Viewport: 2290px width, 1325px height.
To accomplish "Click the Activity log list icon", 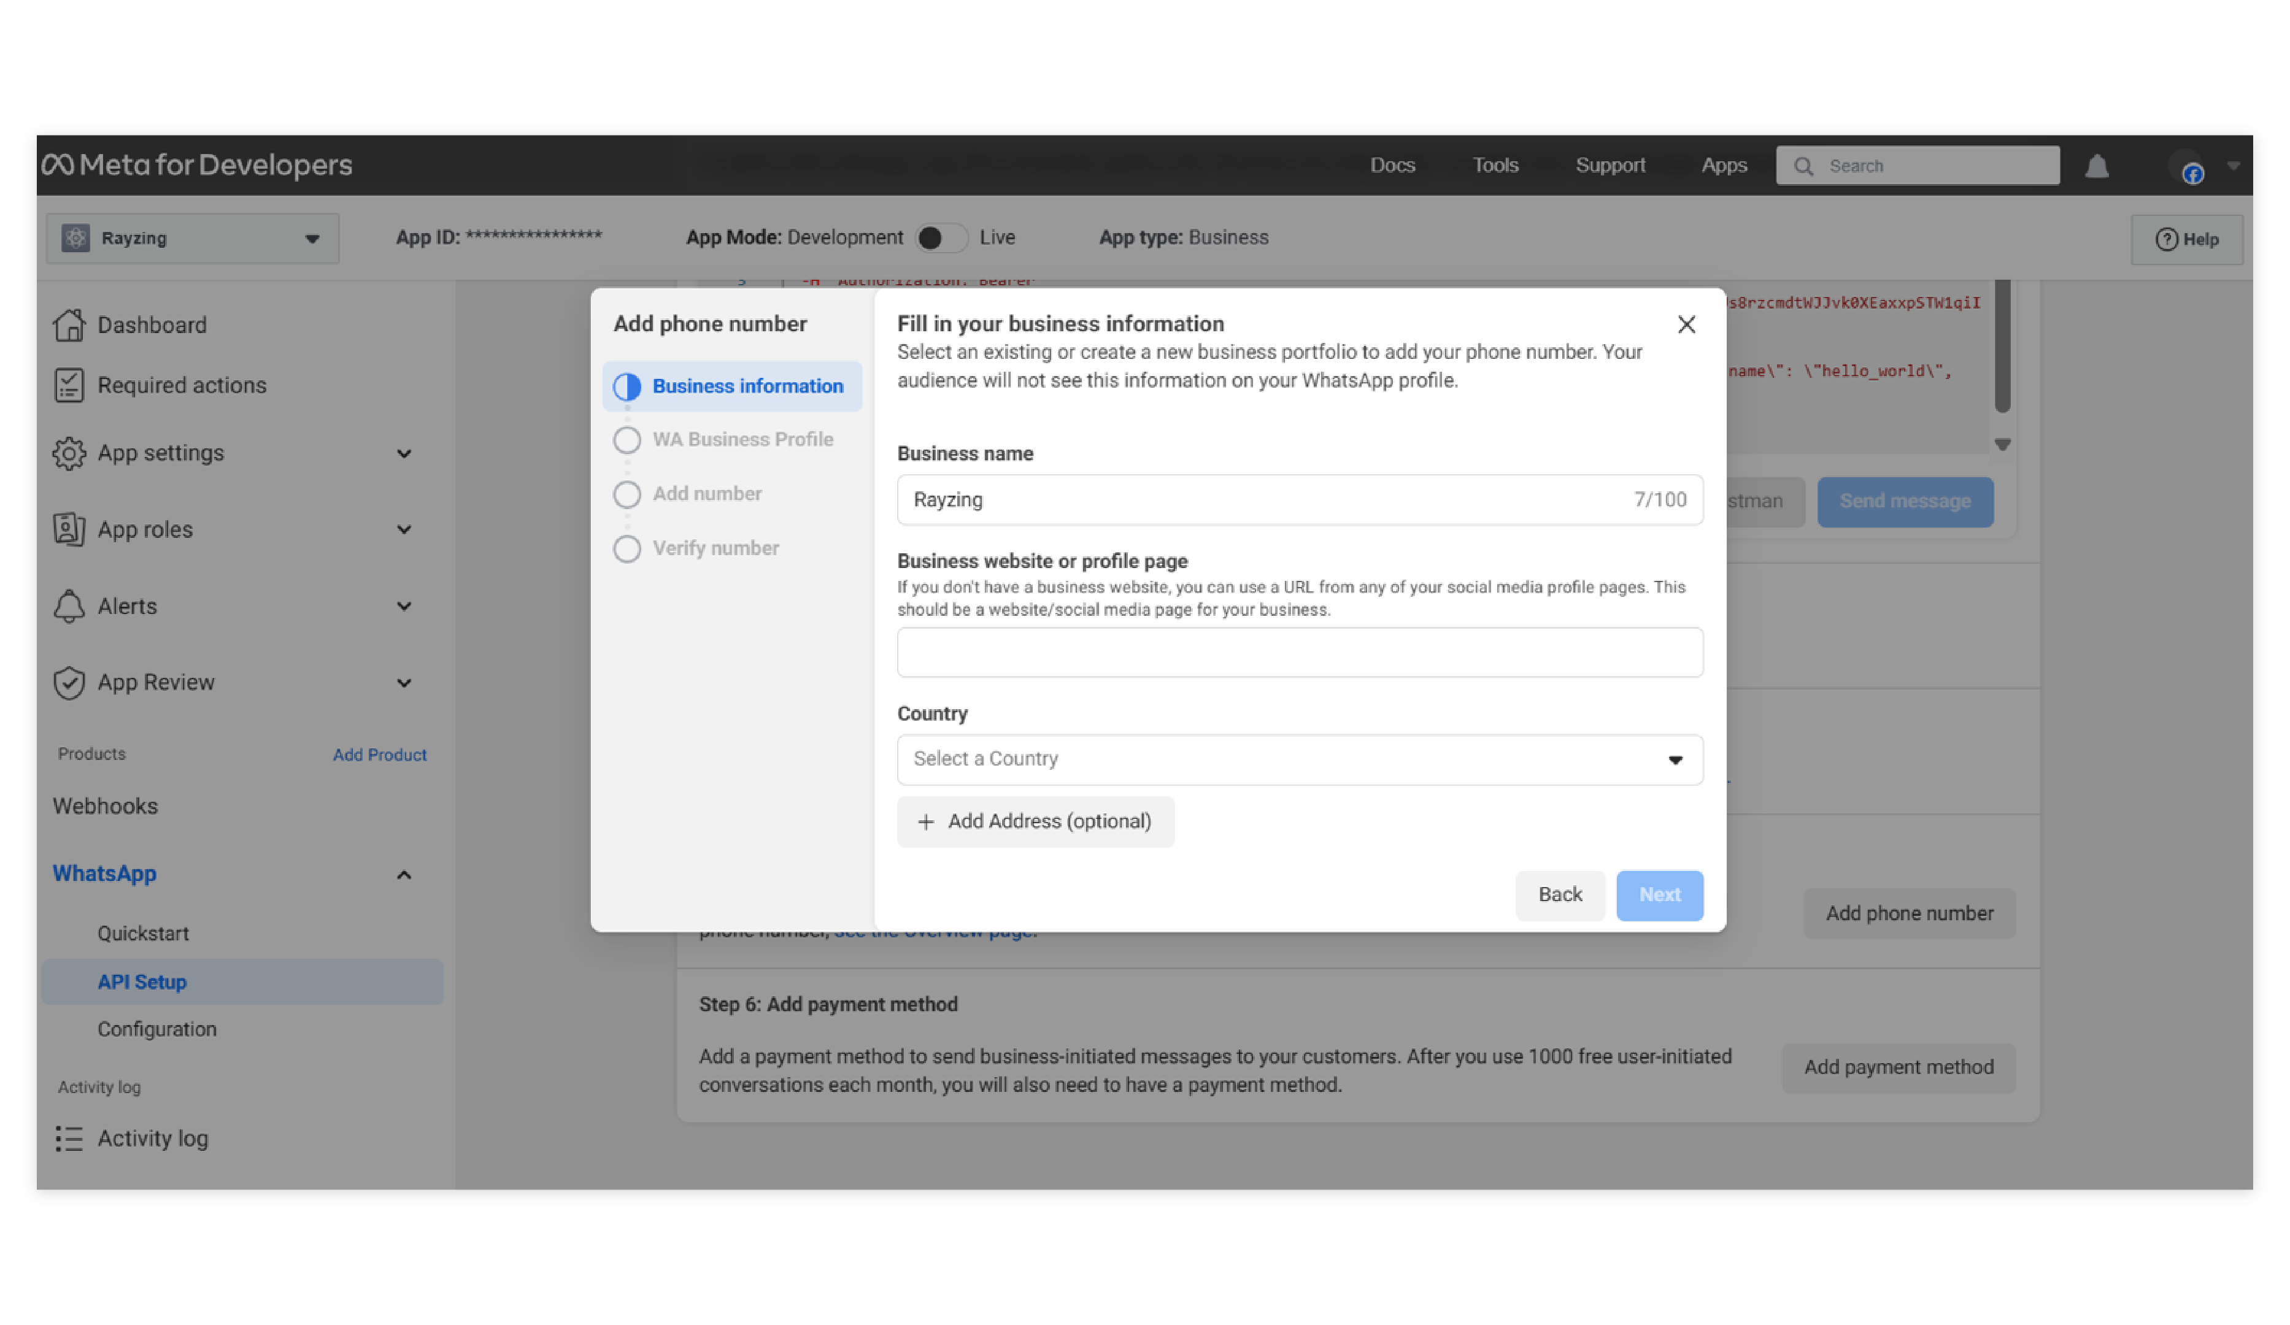I will coord(69,1138).
